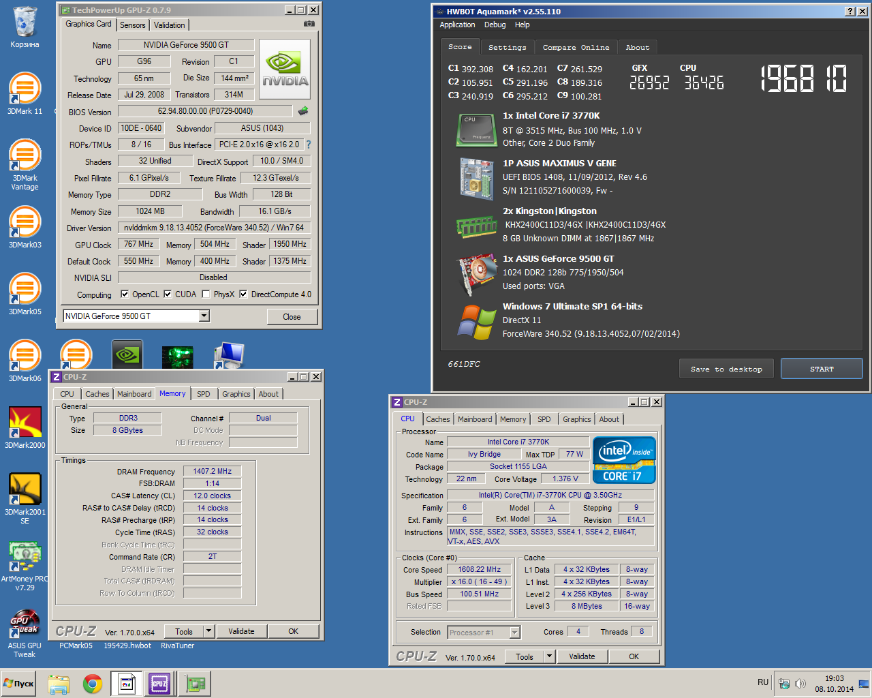Click the START button in Aquamark
This screenshot has height=698, width=872.
tap(822, 369)
